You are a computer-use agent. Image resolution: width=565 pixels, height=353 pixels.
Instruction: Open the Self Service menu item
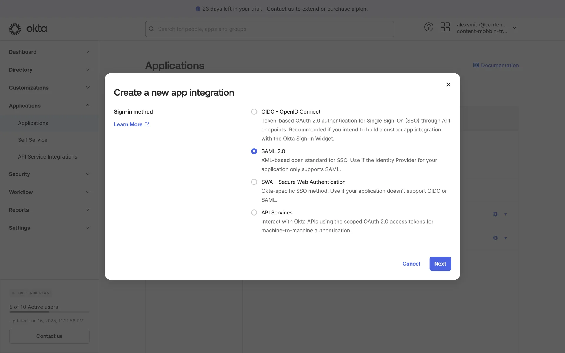pos(33,140)
